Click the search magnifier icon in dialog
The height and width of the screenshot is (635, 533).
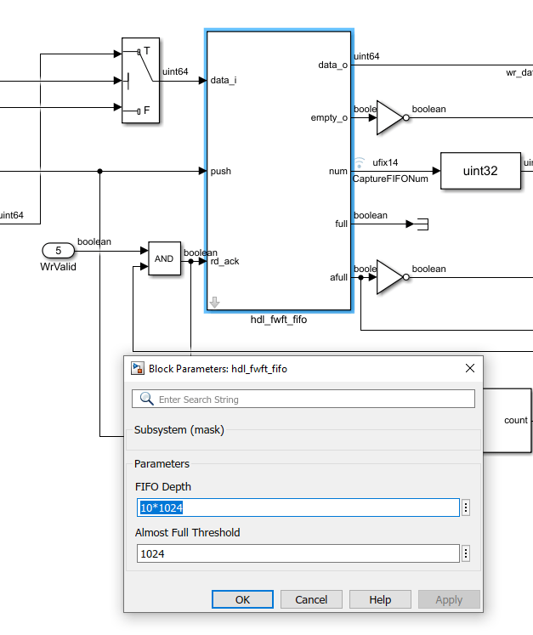[x=146, y=399]
